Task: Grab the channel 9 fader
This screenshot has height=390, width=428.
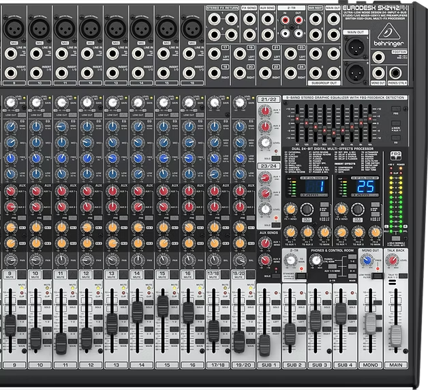Action: (10, 325)
